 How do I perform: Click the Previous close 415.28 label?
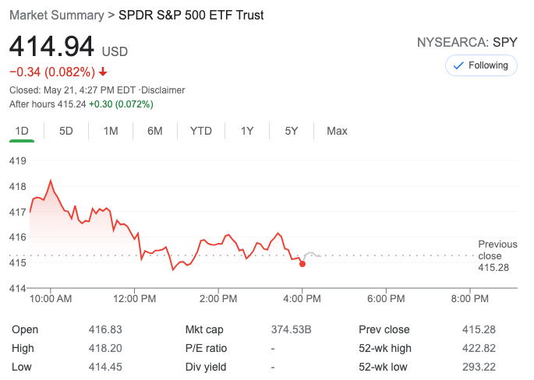[496, 255]
